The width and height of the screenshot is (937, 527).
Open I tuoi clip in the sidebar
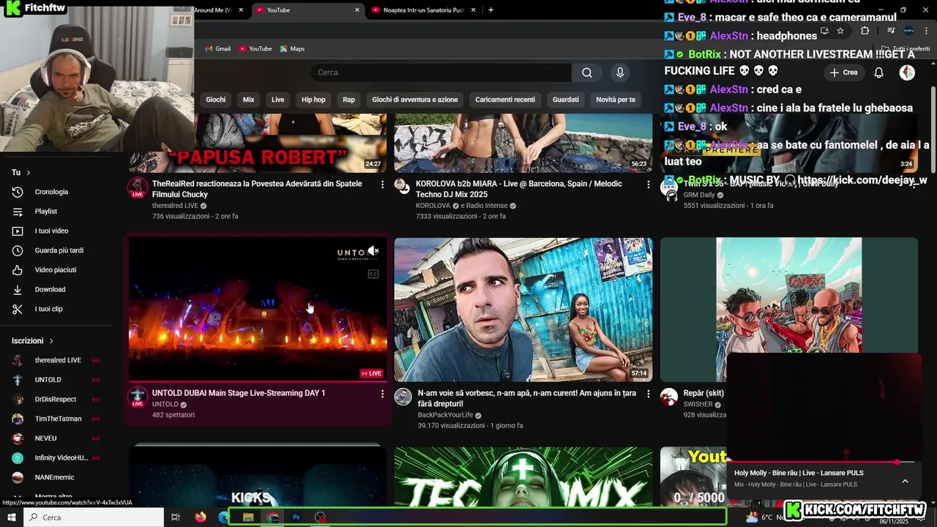pos(48,309)
